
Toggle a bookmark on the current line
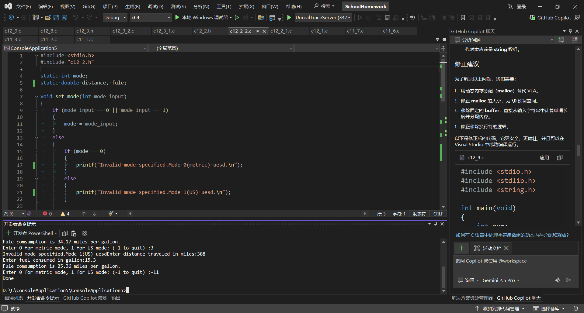point(463,18)
